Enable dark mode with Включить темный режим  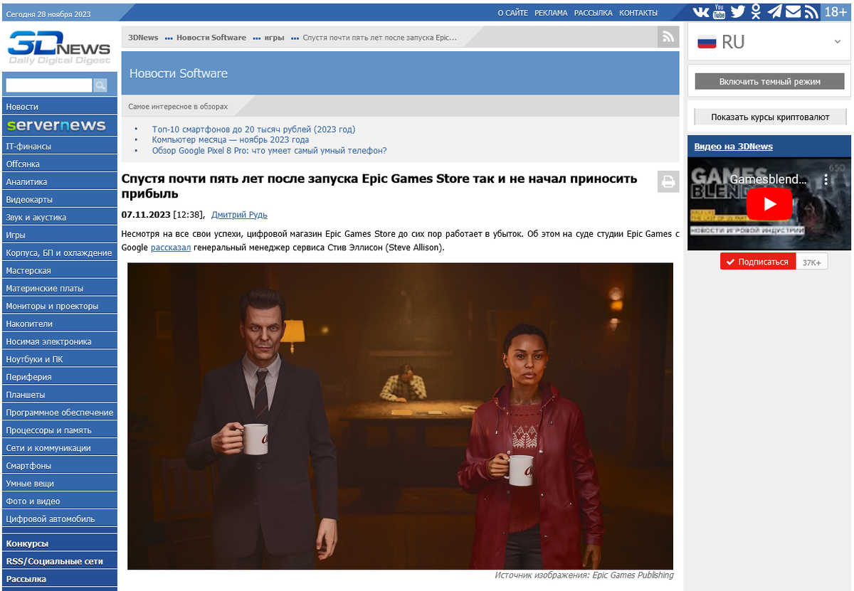pos(769,82)
